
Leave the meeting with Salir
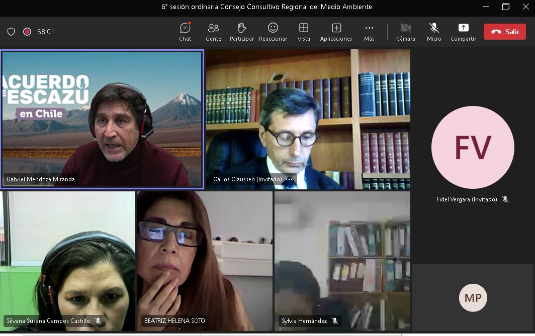[505, 32]
